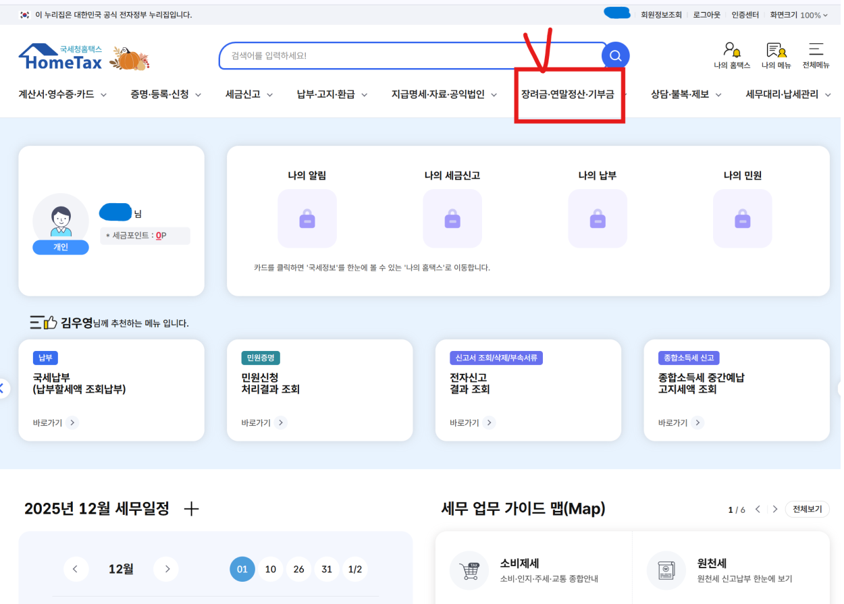Click the locked 나의 알림 briefcase icon

307,218
